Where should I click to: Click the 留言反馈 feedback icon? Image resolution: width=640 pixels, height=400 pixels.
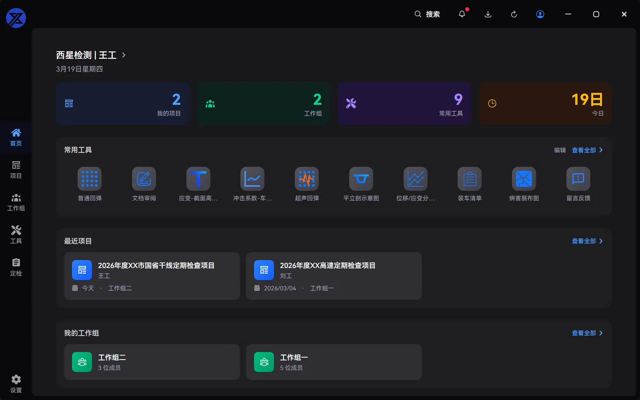coord(578,179)
